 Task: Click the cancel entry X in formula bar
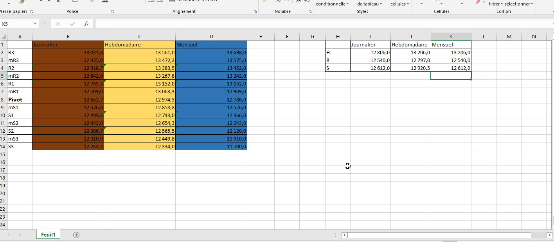tap(58, 24)
